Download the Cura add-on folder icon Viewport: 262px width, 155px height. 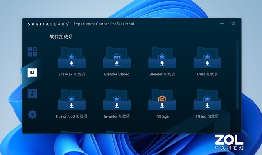pos(208,57)
